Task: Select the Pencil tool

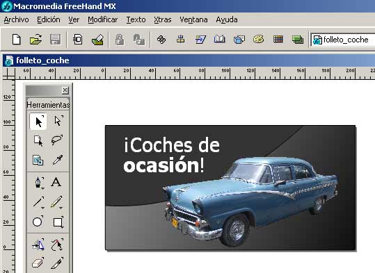Action: (x=56, y=202)
